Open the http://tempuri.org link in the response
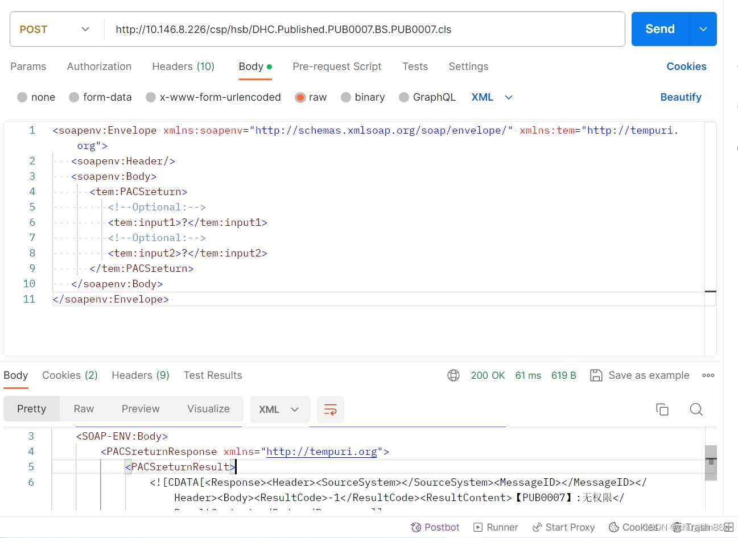Screen dimensions: 738x538 [321, 452]
